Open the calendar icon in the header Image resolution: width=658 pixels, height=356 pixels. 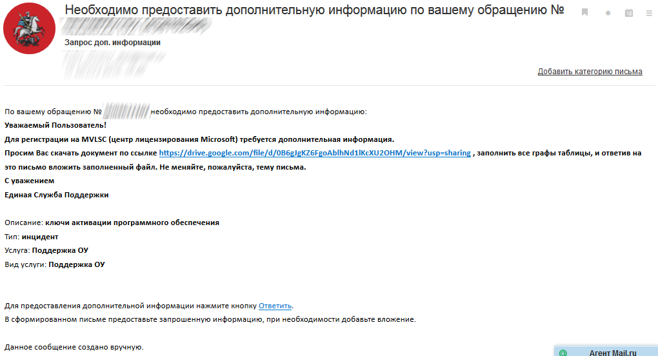[x=629, y=13]
